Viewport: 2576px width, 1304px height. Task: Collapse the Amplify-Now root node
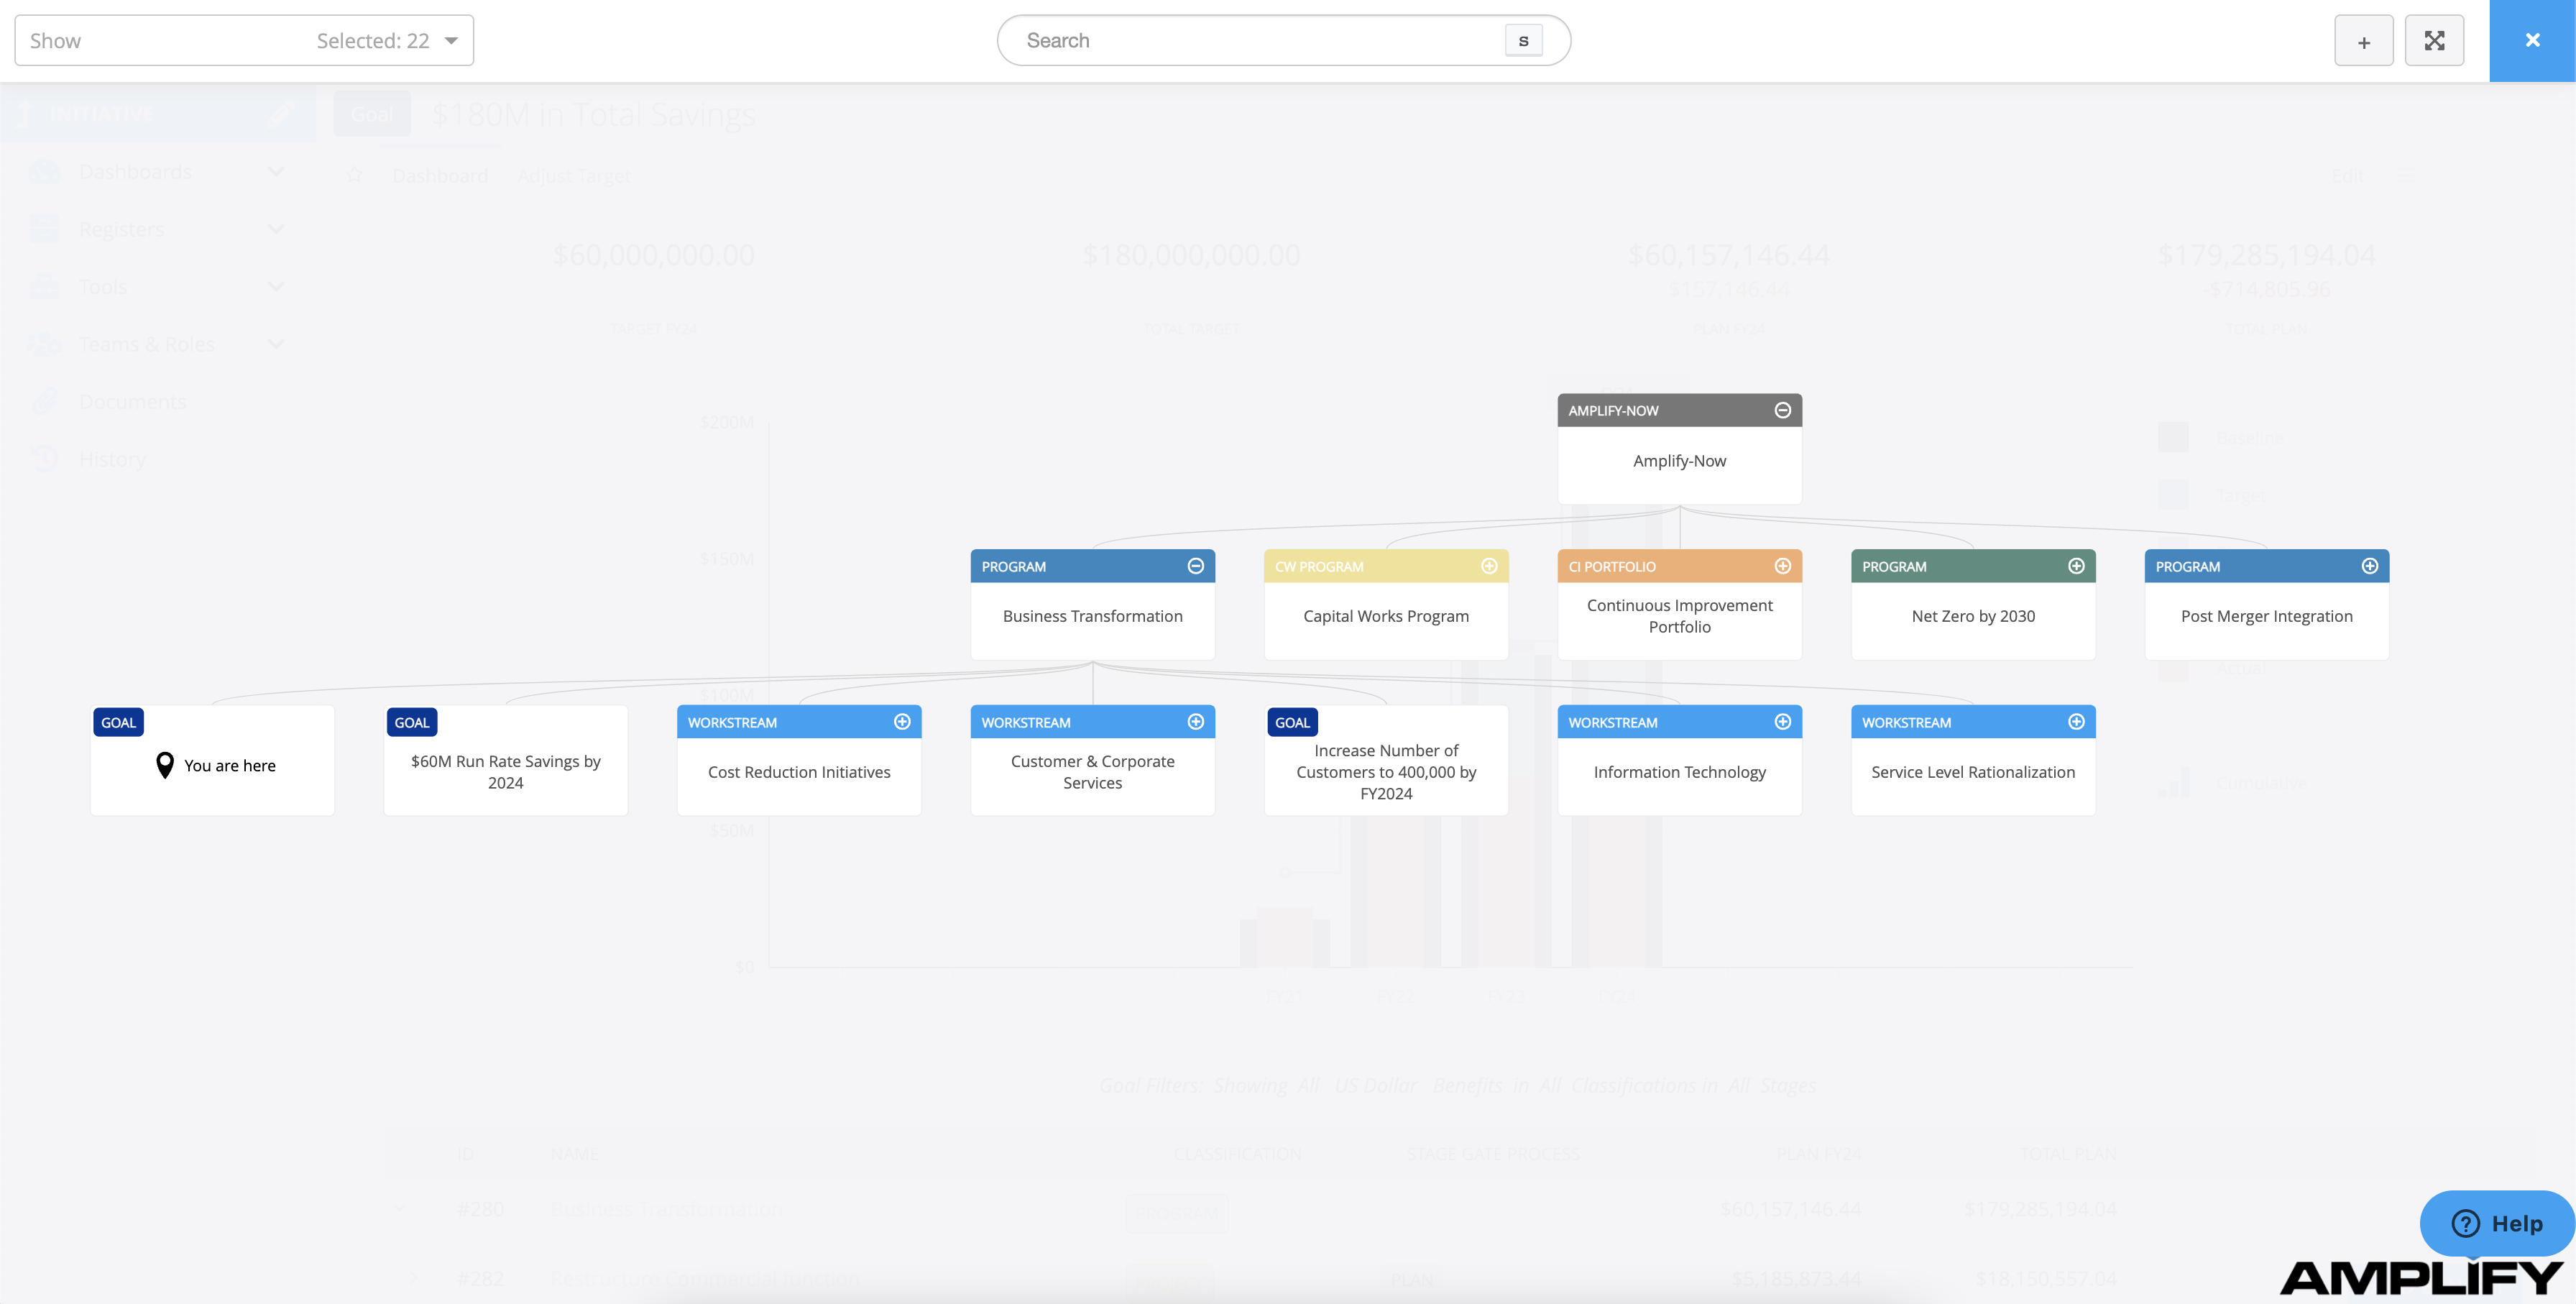point(1782,410)
